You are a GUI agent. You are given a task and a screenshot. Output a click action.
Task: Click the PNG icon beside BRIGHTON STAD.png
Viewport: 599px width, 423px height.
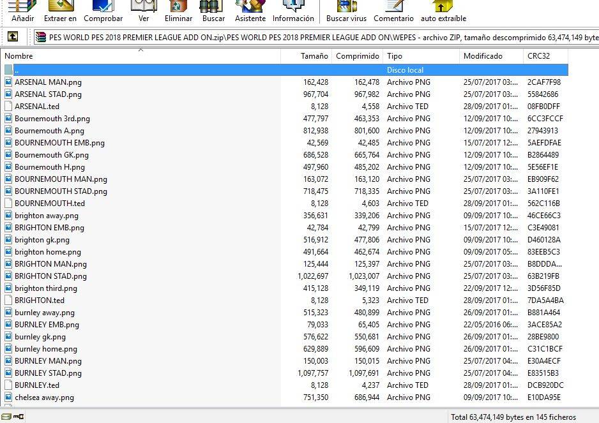[8, 276]
